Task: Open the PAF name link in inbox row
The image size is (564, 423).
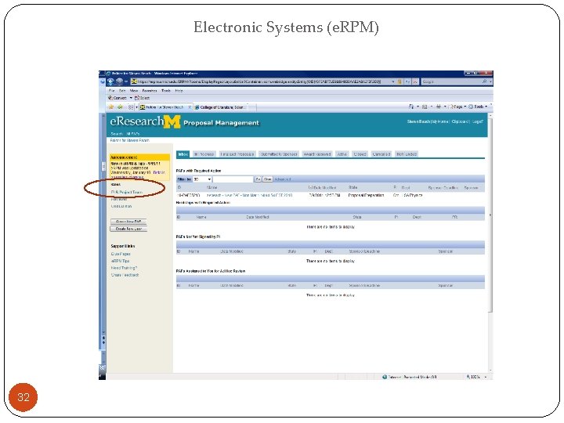Action: [249, 195]
